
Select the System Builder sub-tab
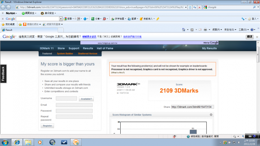pos(65,54)
